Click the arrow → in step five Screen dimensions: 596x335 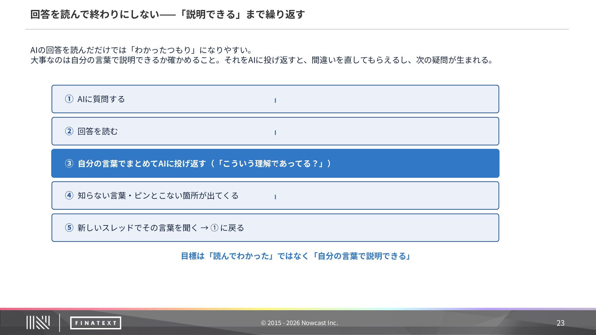coord(204,228)
